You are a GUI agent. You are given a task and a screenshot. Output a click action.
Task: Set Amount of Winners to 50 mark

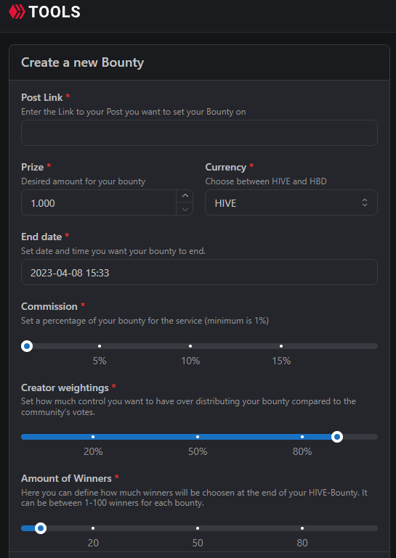[x=198, y=528]
